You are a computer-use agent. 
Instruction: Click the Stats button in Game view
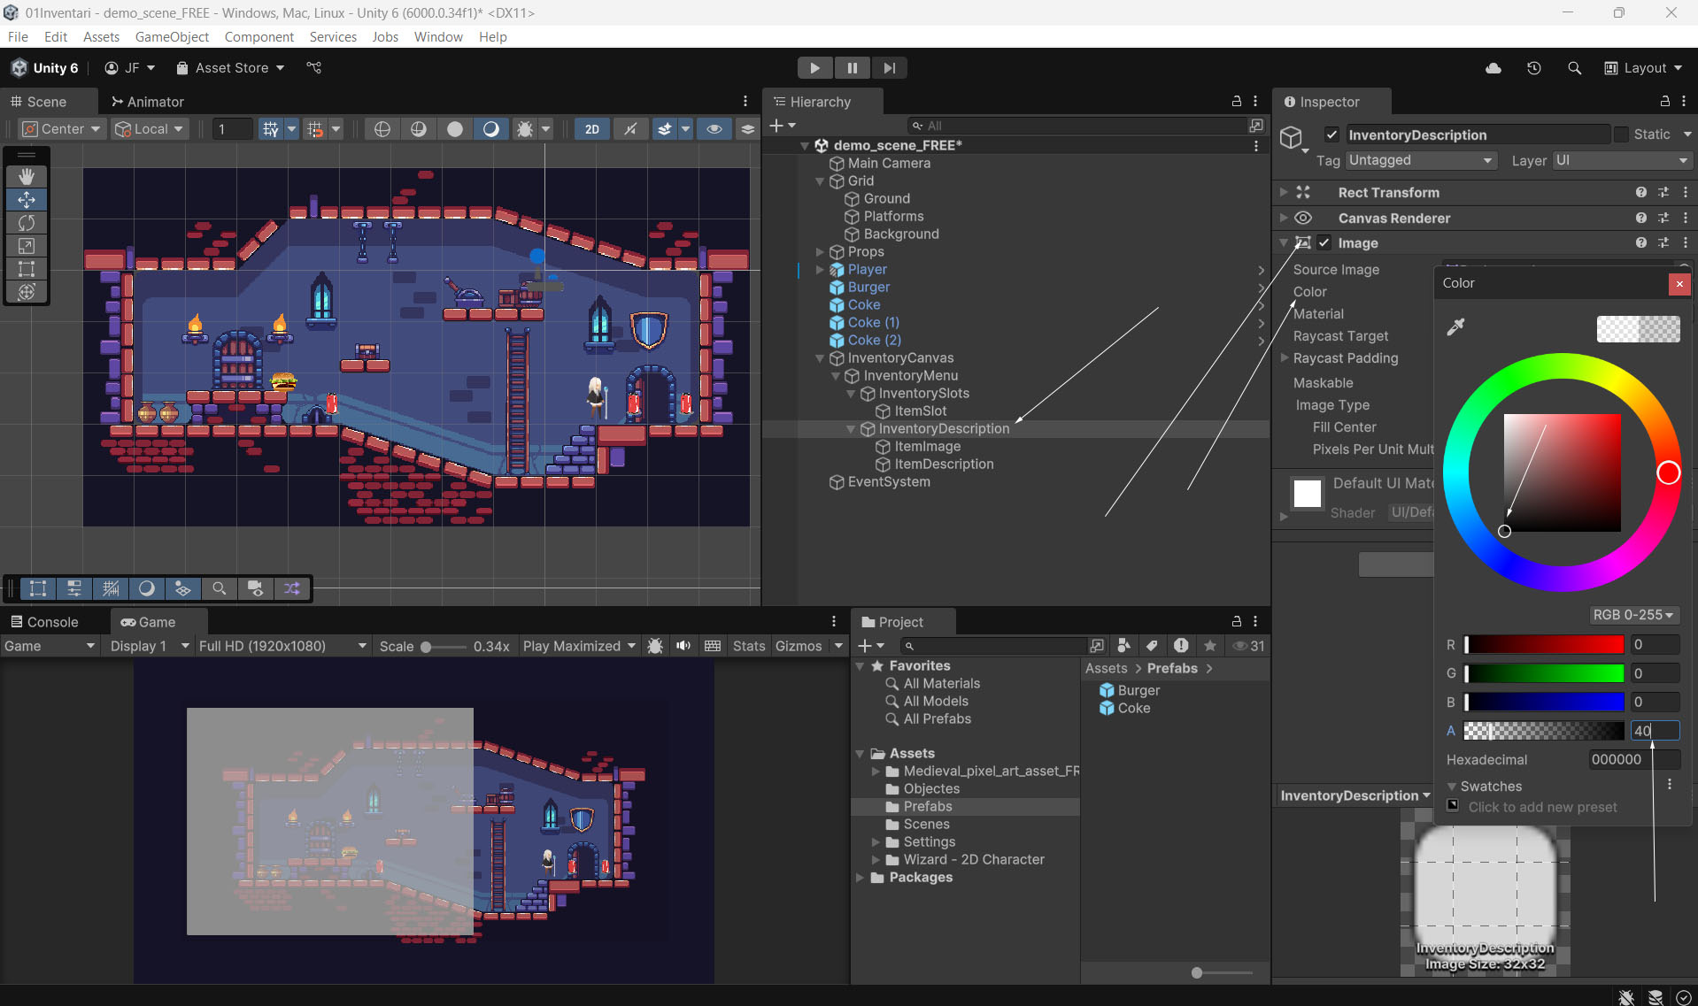coord(748,646)
